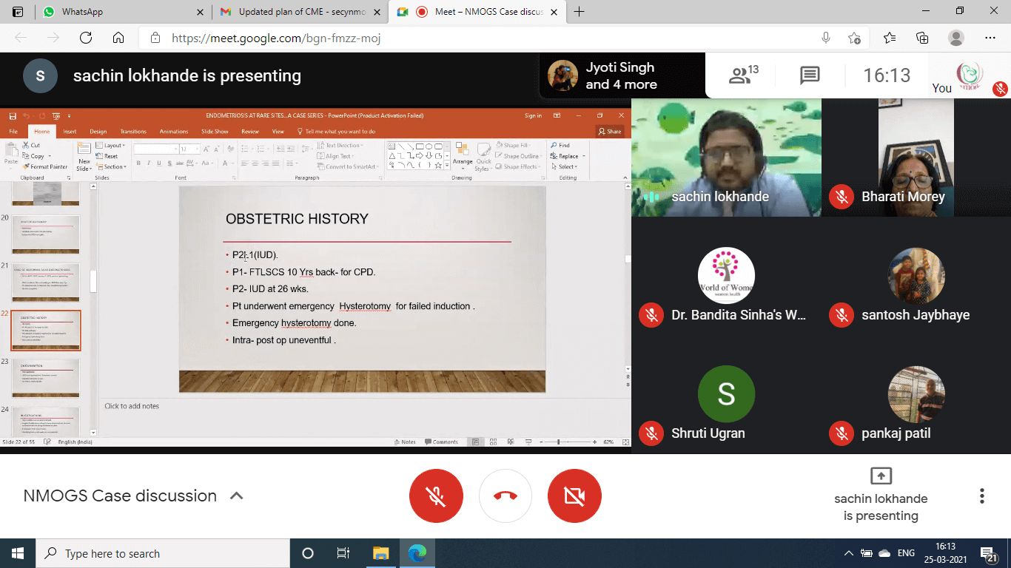Show the participants list icon
This screenshot has width=1011, height=568.
click(743, 75)
